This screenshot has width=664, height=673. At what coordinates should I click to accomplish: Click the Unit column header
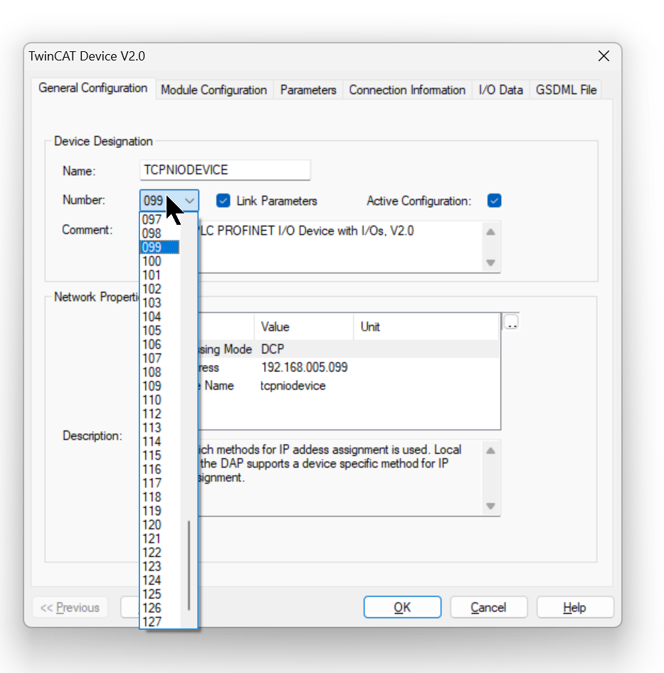point(426,327)
